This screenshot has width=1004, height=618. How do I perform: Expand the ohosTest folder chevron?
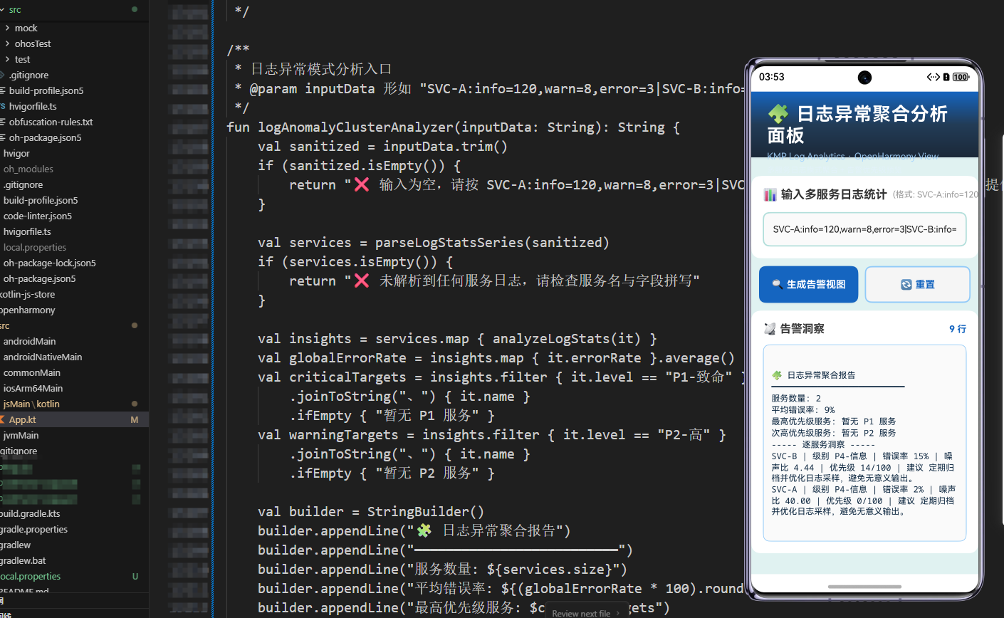pyautogui.click(x=7, y=43)
